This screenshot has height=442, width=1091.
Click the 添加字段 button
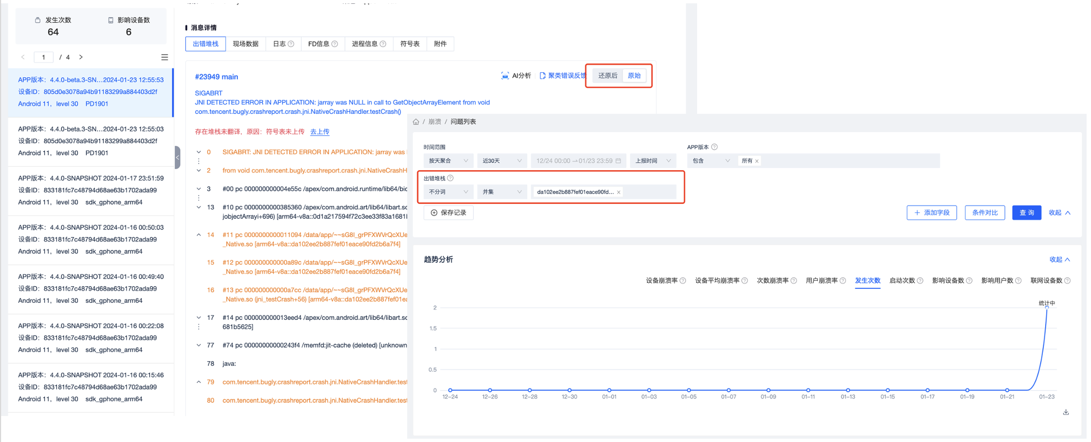point(932,213)
